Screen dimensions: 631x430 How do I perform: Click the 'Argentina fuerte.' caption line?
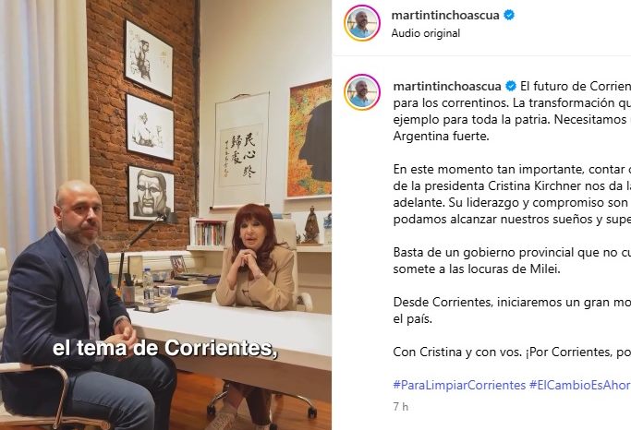tap(441, 137)
